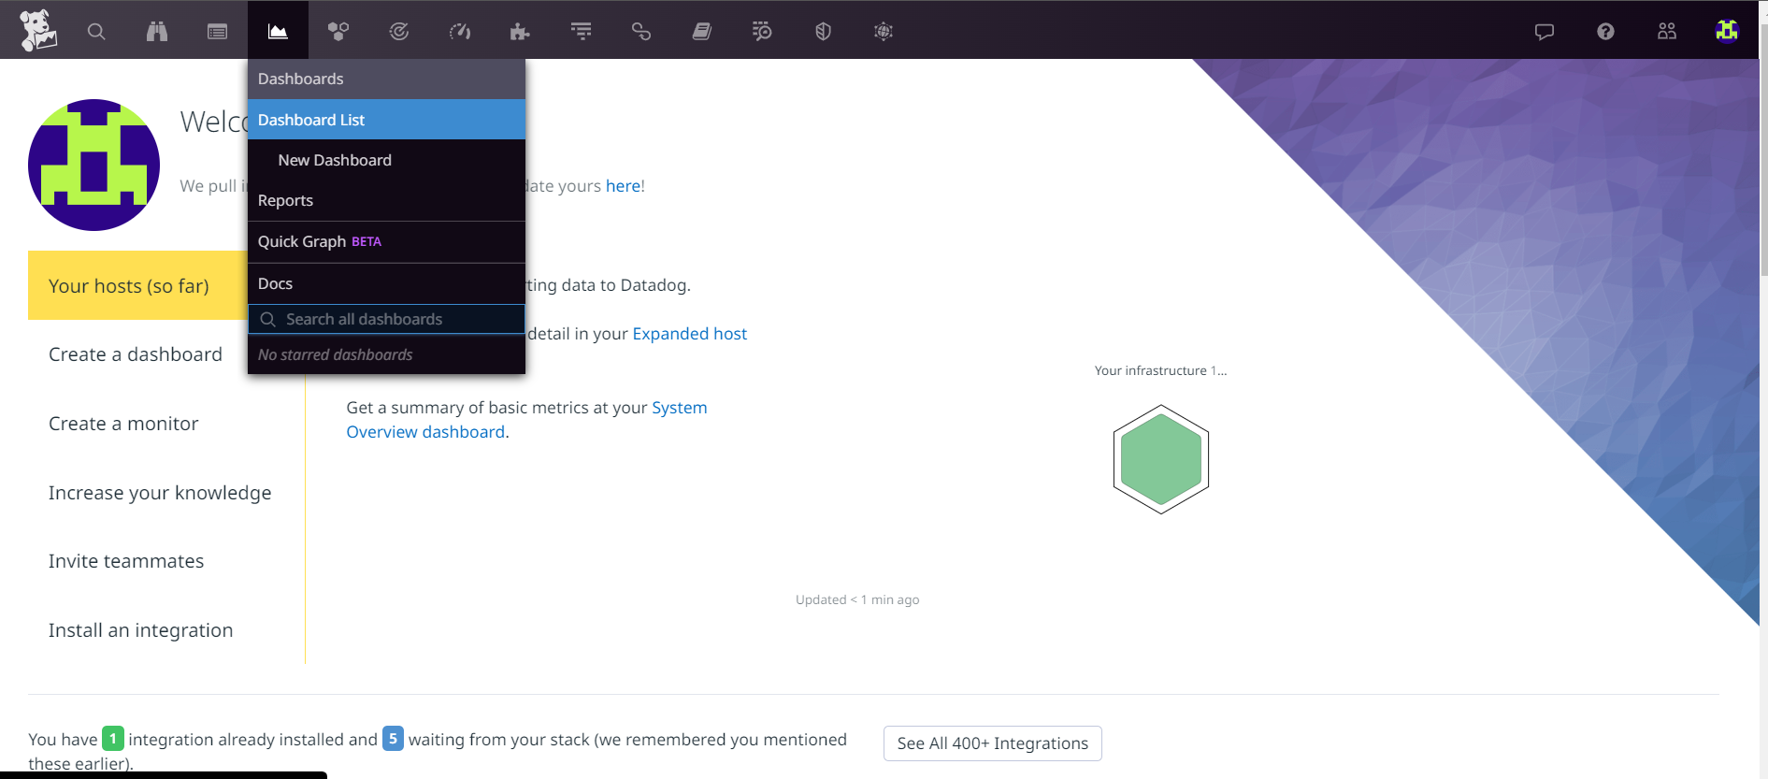Viewport: 1768px width, 779px height.
Task: Click the blue '5' waiting integrations badge
Action: tap(393, 739)
